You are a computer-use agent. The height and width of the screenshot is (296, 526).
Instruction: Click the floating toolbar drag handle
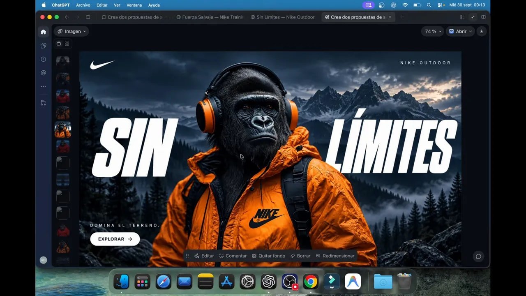187,256
